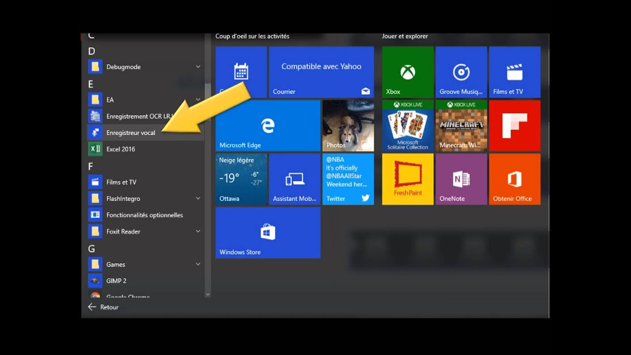Viewport: 631px width, 355px height.
Task: Click the GIMP 2 icon
Action: [x=95, y=281]
